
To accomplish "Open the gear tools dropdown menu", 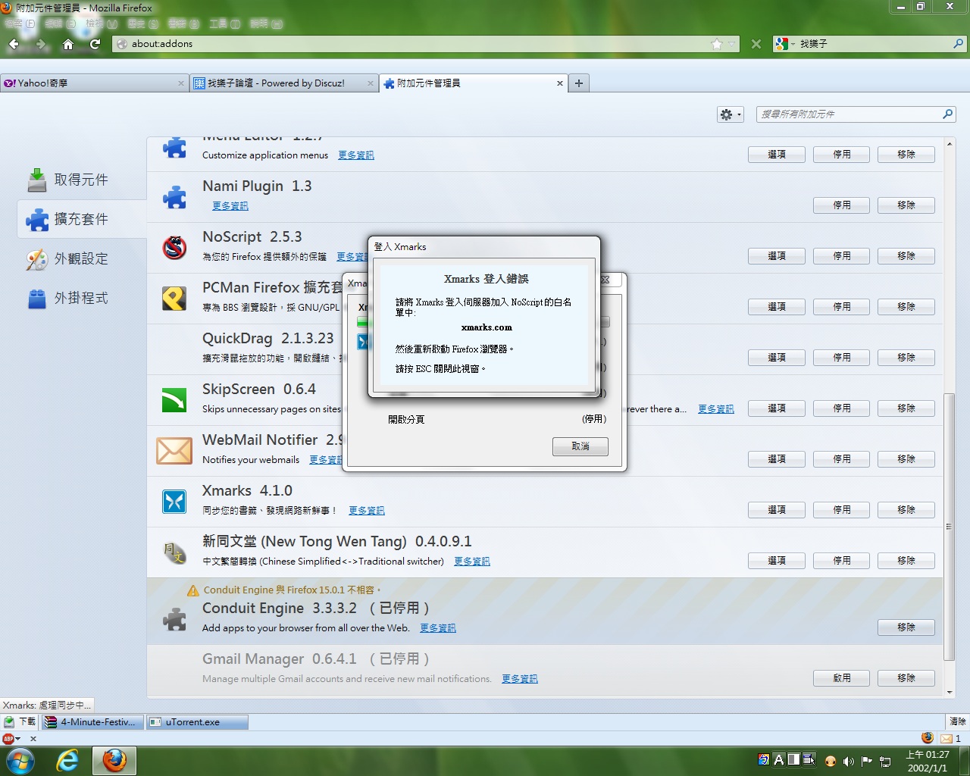I will [x=731, y=114].
